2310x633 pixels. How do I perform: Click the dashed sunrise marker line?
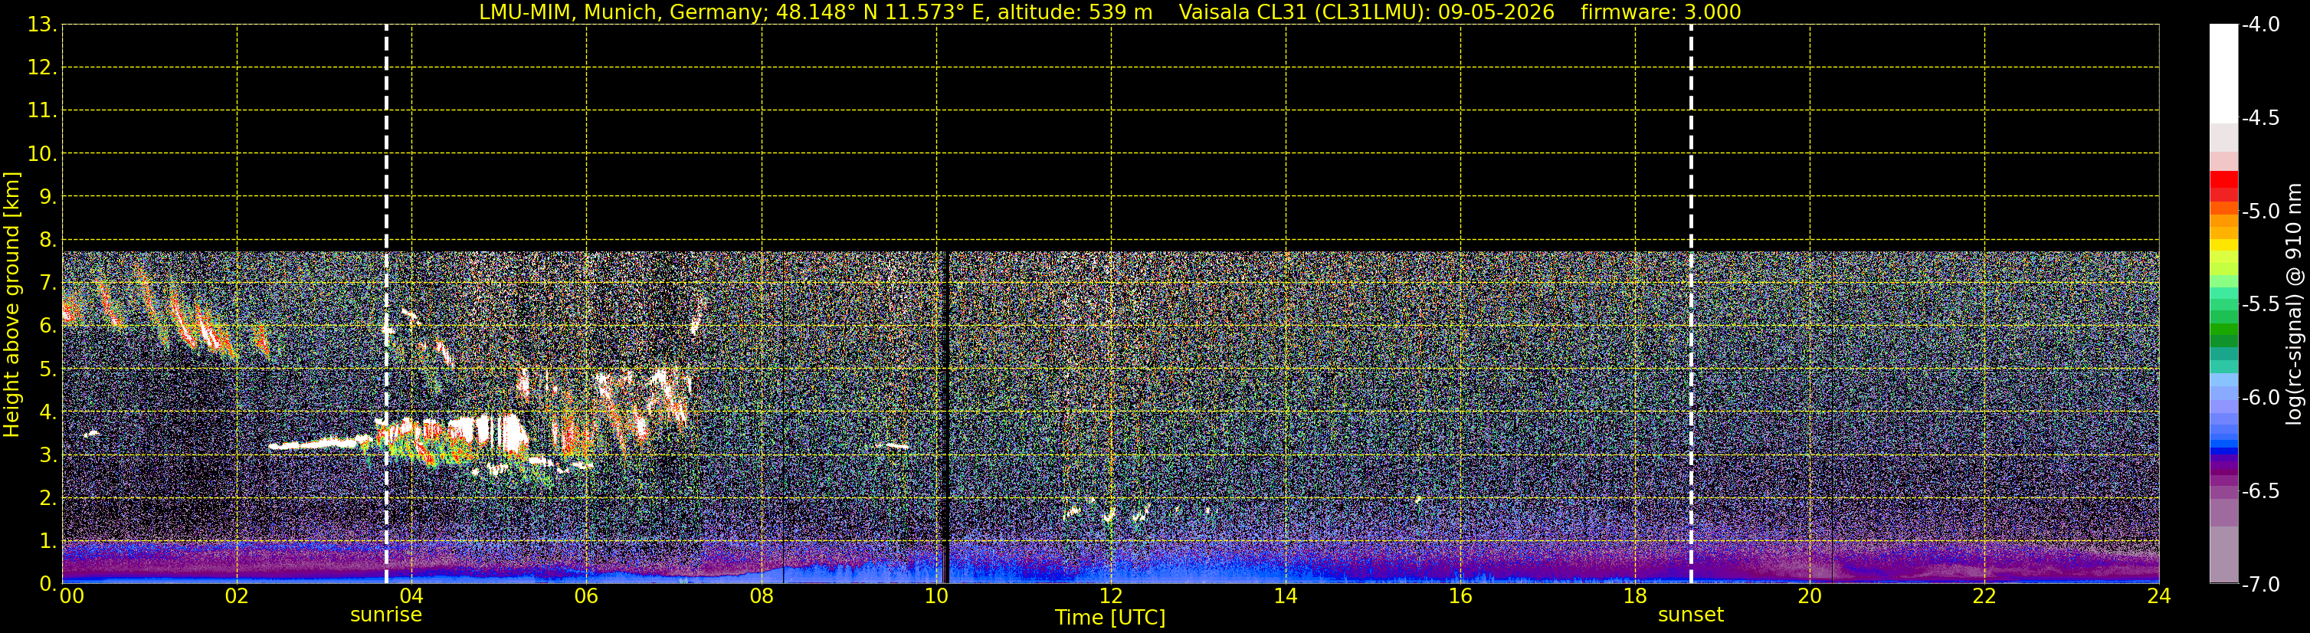(386, 304)
